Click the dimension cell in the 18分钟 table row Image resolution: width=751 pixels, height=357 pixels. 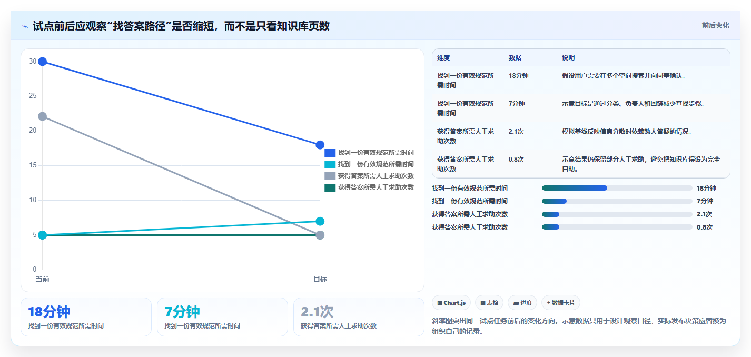pyautogui.click(x=466, y=80)
